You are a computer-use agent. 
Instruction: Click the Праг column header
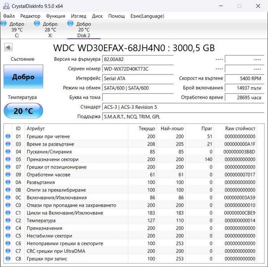pos(207,128)
